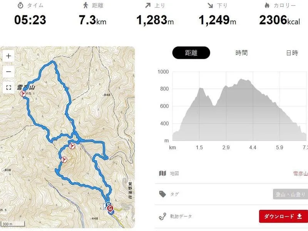Click the timer stopwatch icon
This screenshot has width=308, height=231.
click(20, 6)
